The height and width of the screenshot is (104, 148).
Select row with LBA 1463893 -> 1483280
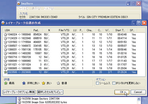coord(70,53)
